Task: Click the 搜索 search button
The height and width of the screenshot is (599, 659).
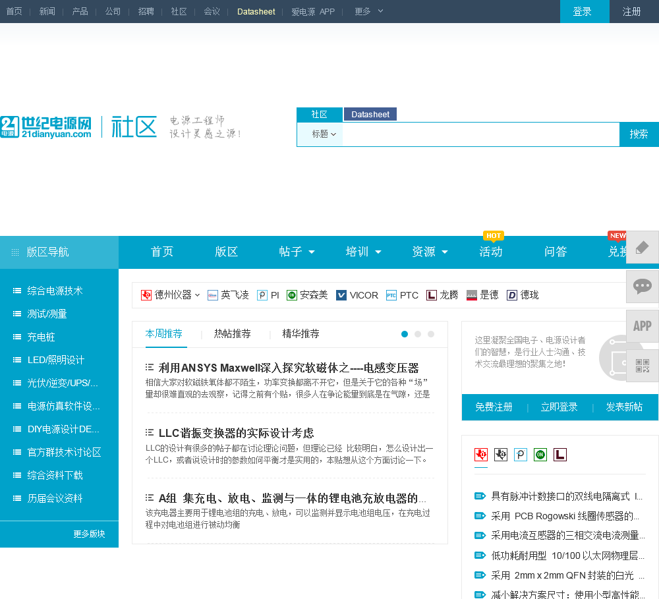Action: (x=639, y=134)
